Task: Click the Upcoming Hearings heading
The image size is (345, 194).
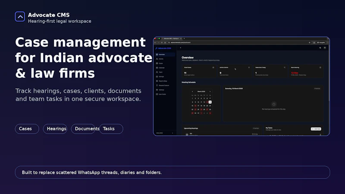Action: pyautogui.click(x=191, y=128)
